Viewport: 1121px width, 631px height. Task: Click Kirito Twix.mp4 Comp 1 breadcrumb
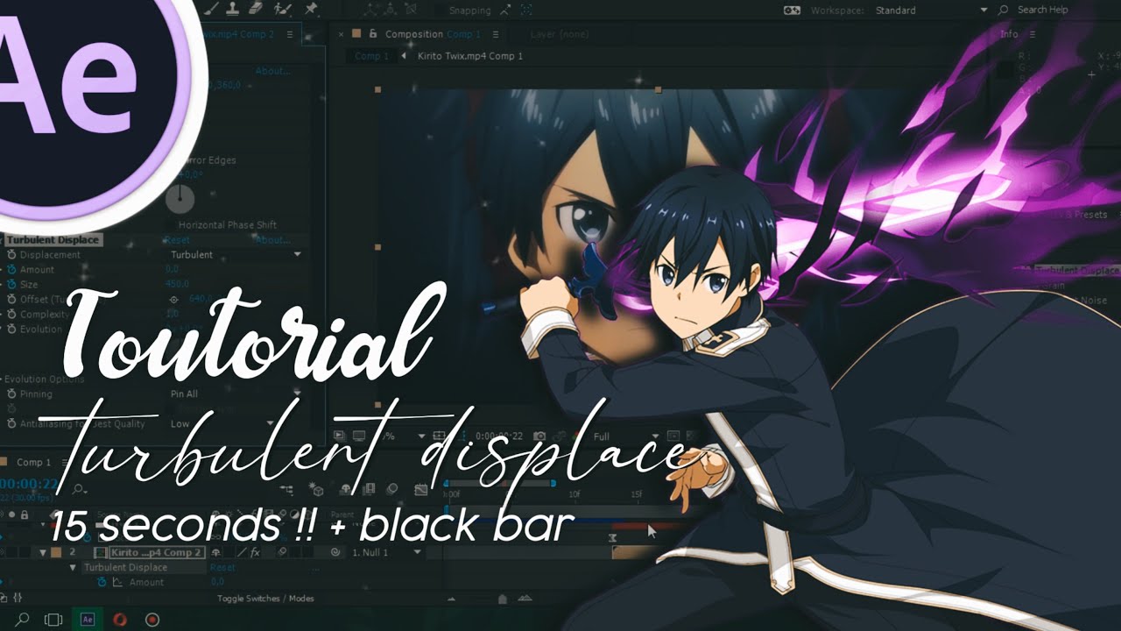click(x=470, y=56)
